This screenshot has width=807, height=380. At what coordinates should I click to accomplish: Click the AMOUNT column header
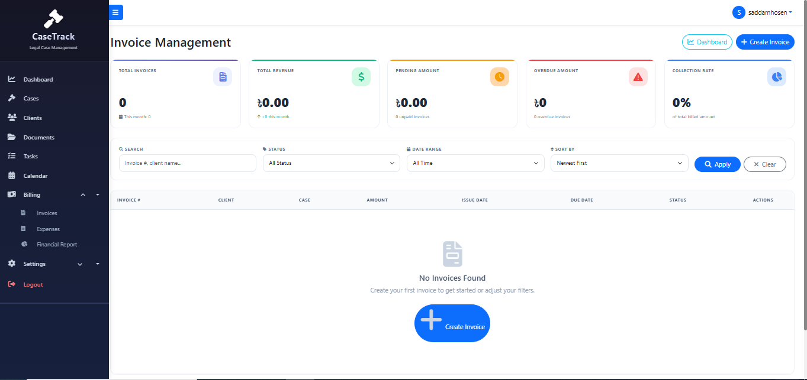coord(377,200)
